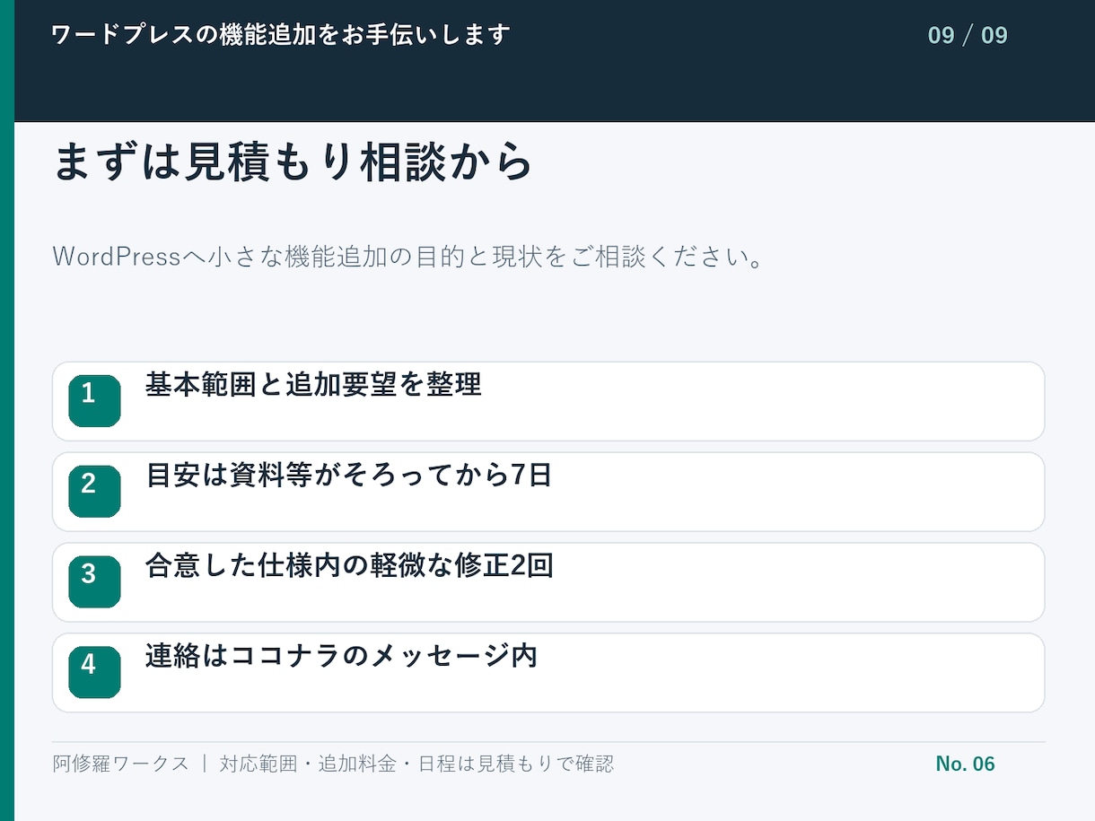Click the number 2 step badge
Screen dimensions: 1095x821
[94, 492]
